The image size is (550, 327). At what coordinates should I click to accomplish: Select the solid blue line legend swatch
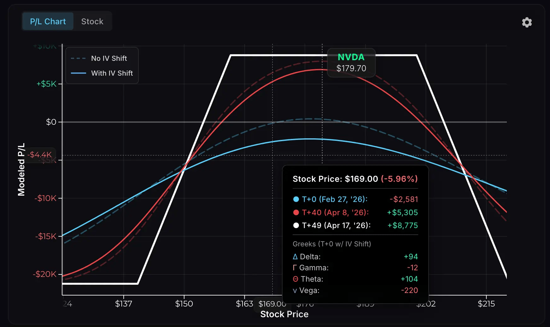[78, 73]
